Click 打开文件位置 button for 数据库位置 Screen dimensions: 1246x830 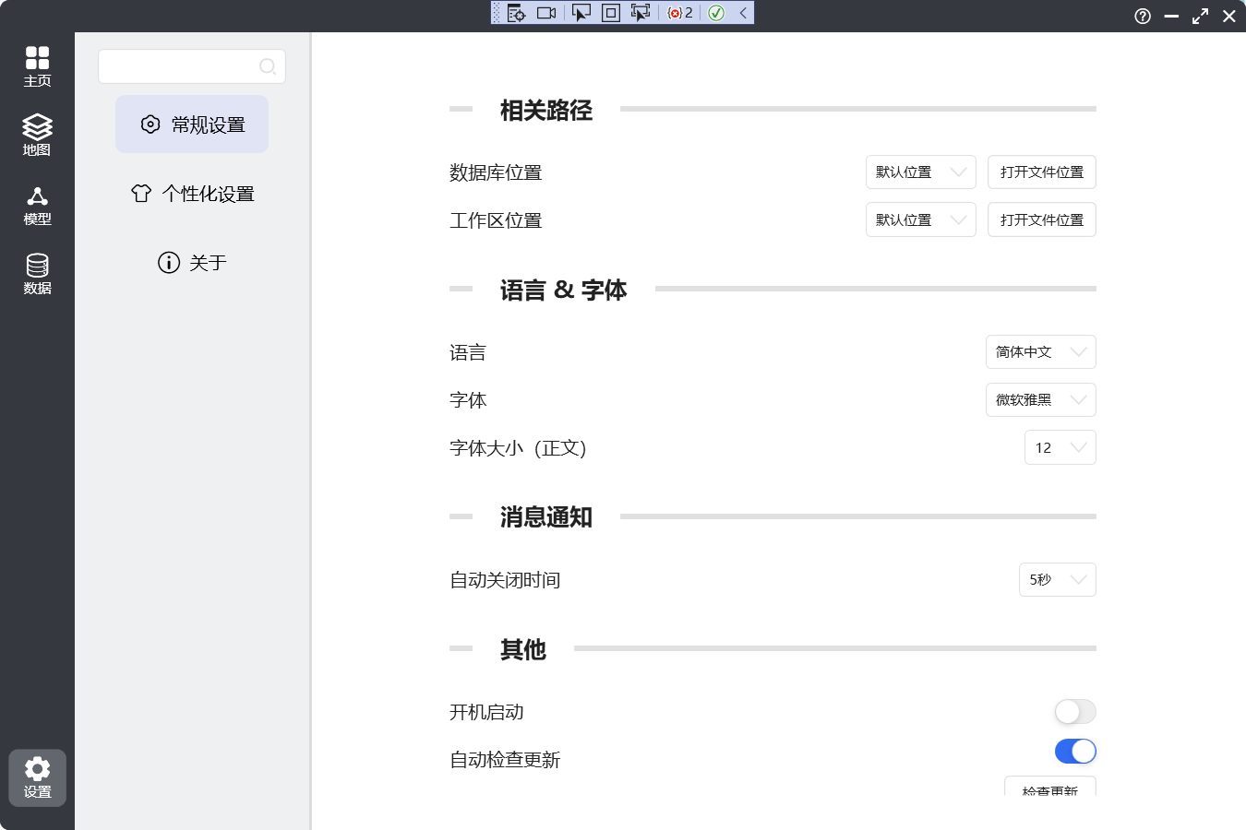(1041, 172)
